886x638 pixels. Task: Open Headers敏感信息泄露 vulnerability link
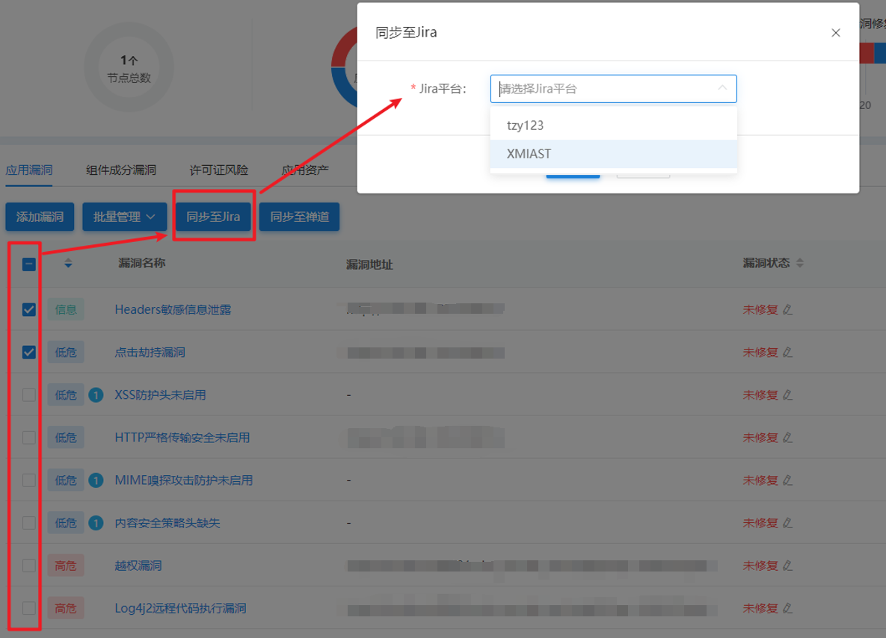point(173,309)
